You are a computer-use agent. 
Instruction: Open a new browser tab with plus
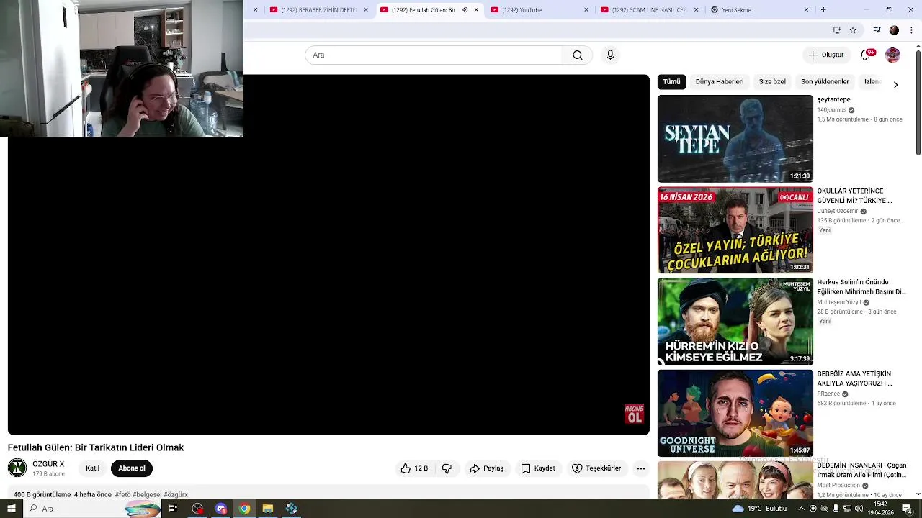[x=823, y=10]
